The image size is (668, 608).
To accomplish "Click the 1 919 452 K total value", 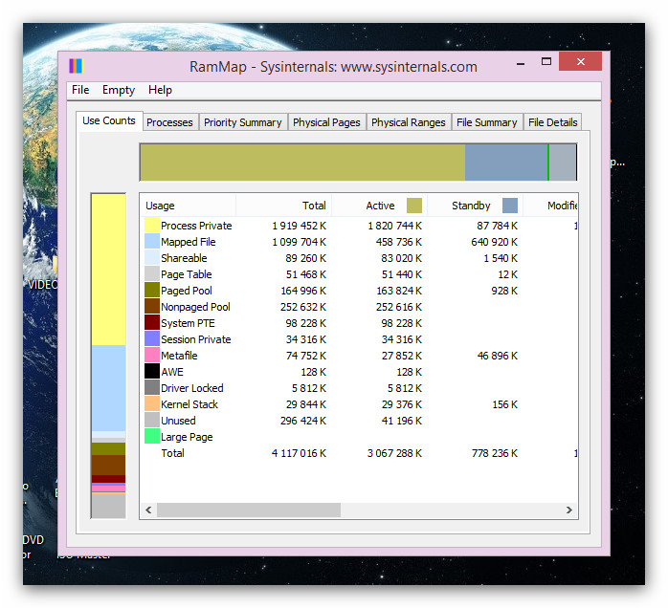I will click(x=299, y=226).
